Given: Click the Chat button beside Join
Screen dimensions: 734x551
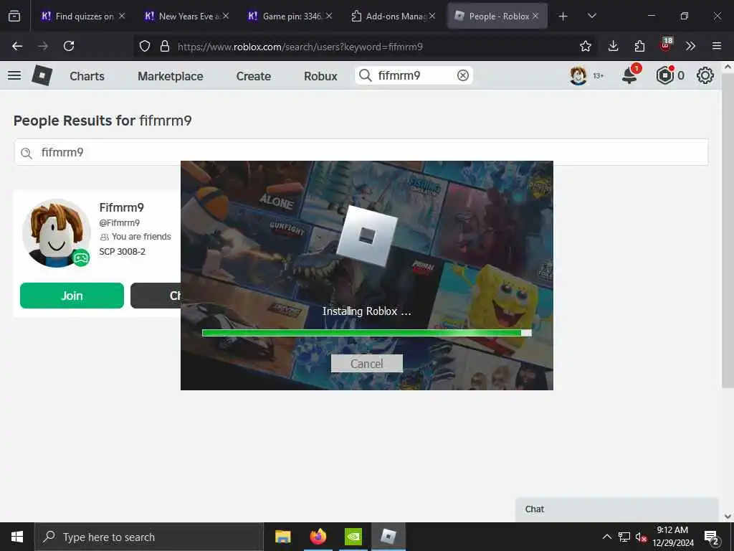Looking at the screenshot, I should pyautogui.click(x=156, y=296).
